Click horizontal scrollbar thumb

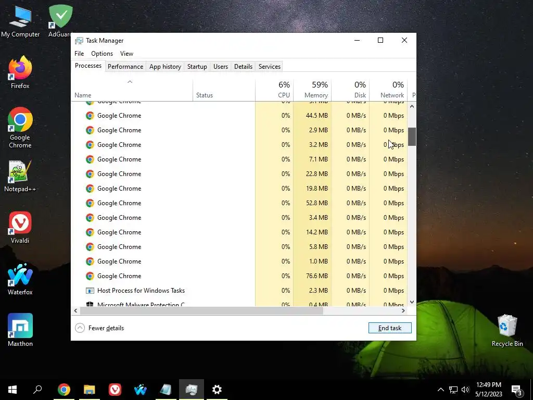click(x=201, y=310)
